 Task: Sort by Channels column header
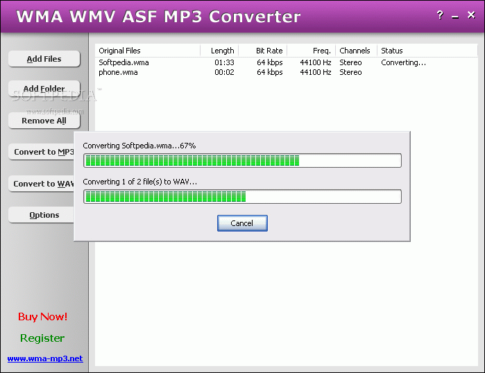357,51
